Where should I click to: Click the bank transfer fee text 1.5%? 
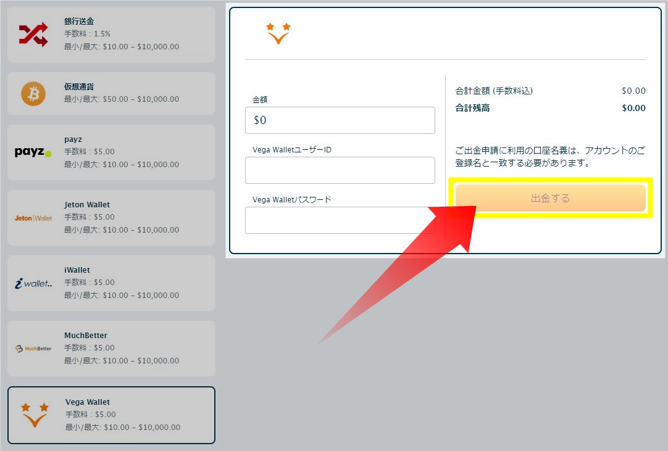click(x=87, y=34)
